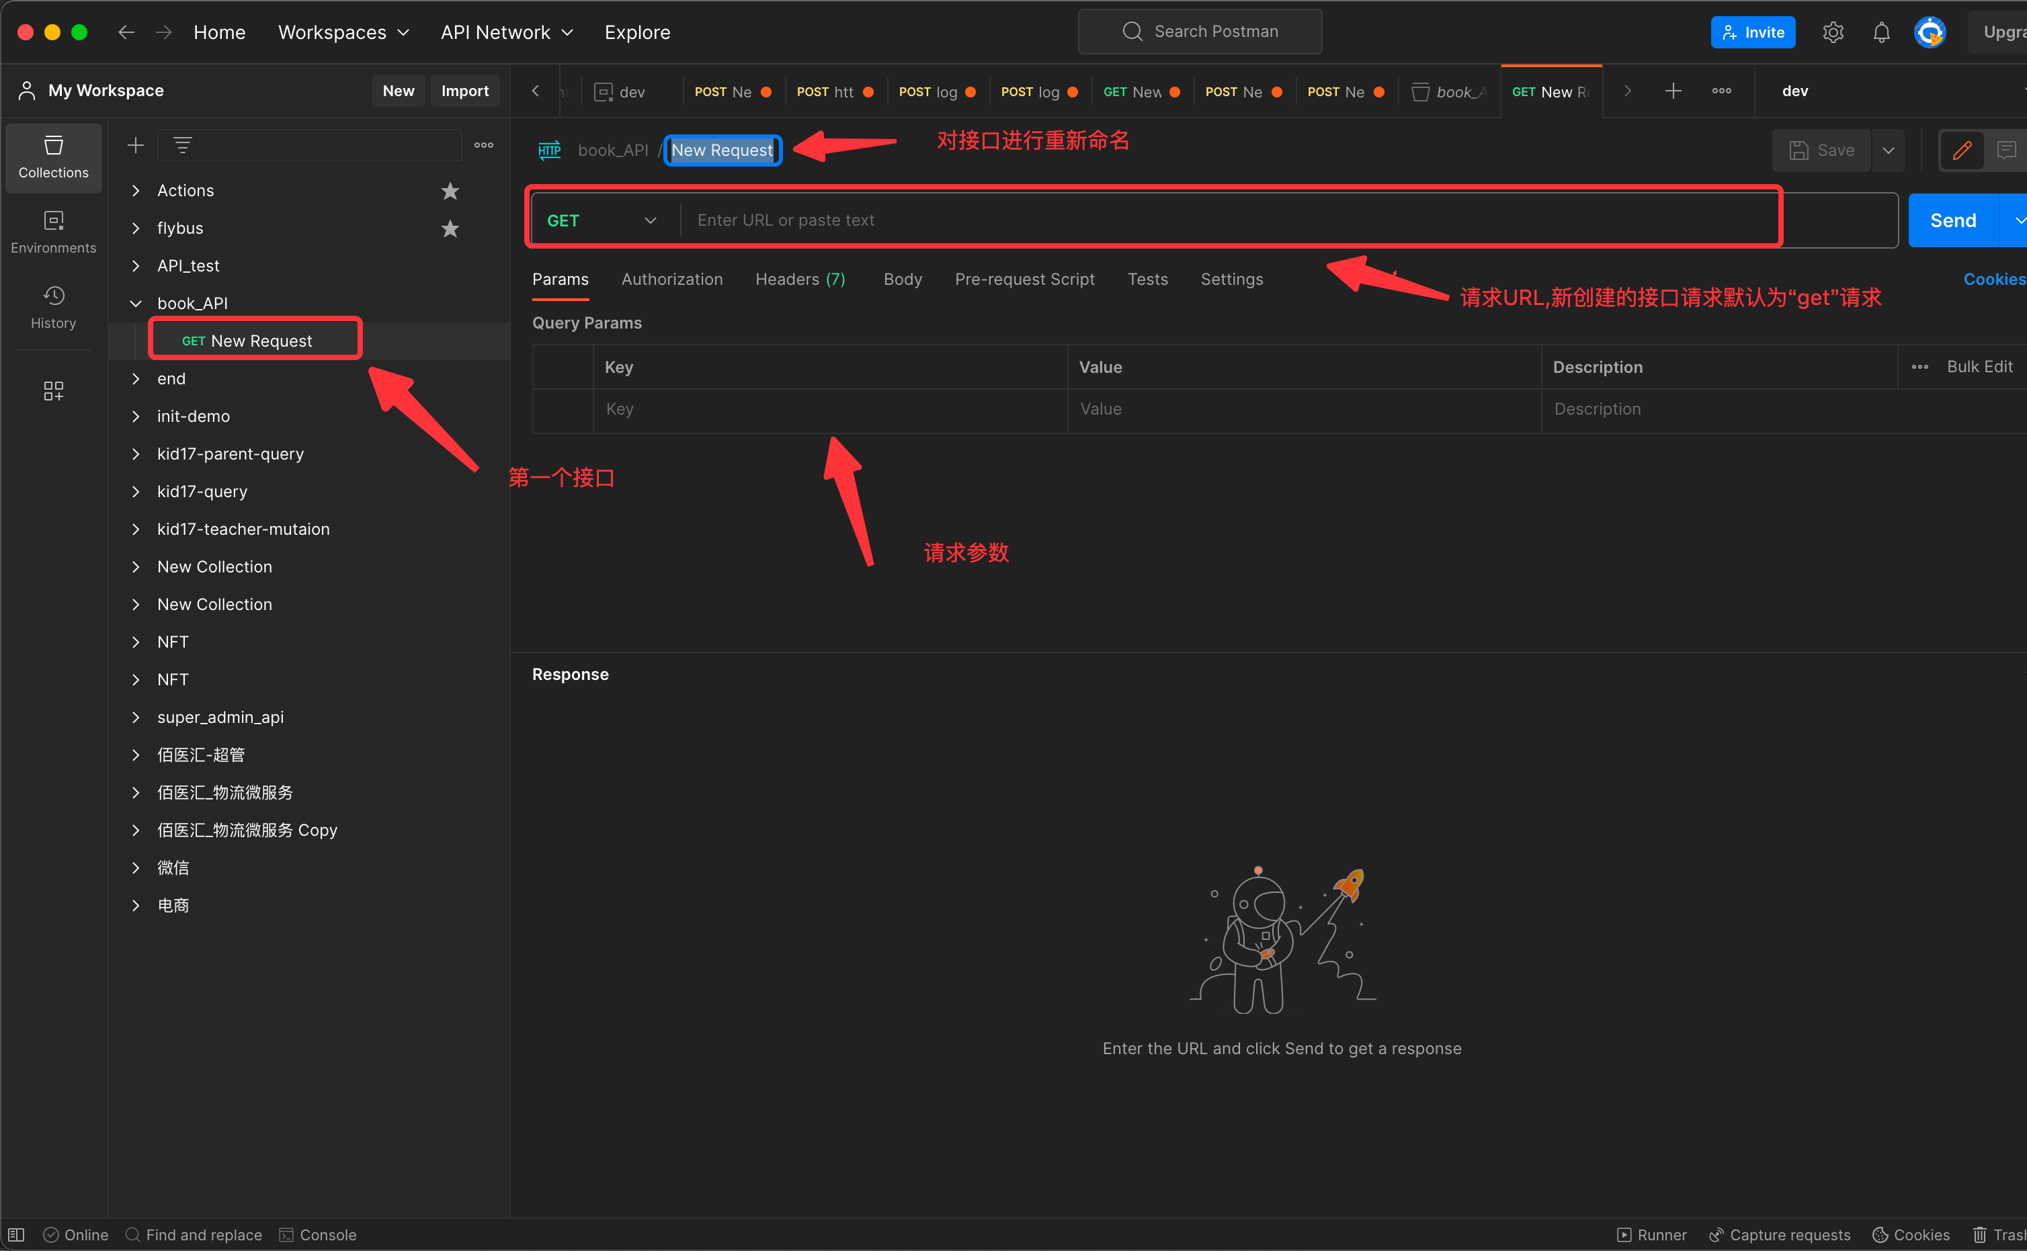Viewport: 2027px width, 1251px height.
Task: Toggle sidebar visibility icon in status bar
Action: [x=17, y=1234]
